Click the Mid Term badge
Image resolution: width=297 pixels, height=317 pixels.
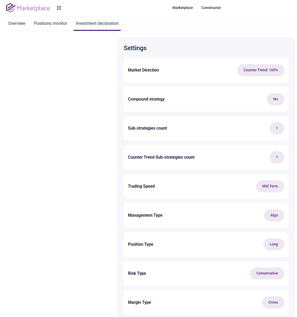[270, 186]
